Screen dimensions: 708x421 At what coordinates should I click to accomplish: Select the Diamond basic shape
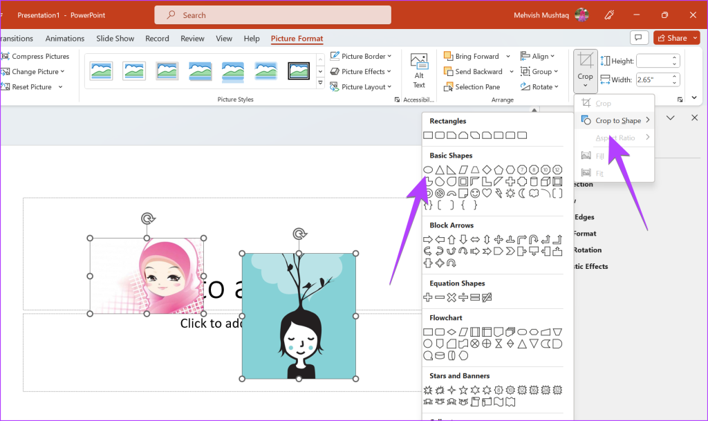tap(486, 169)
